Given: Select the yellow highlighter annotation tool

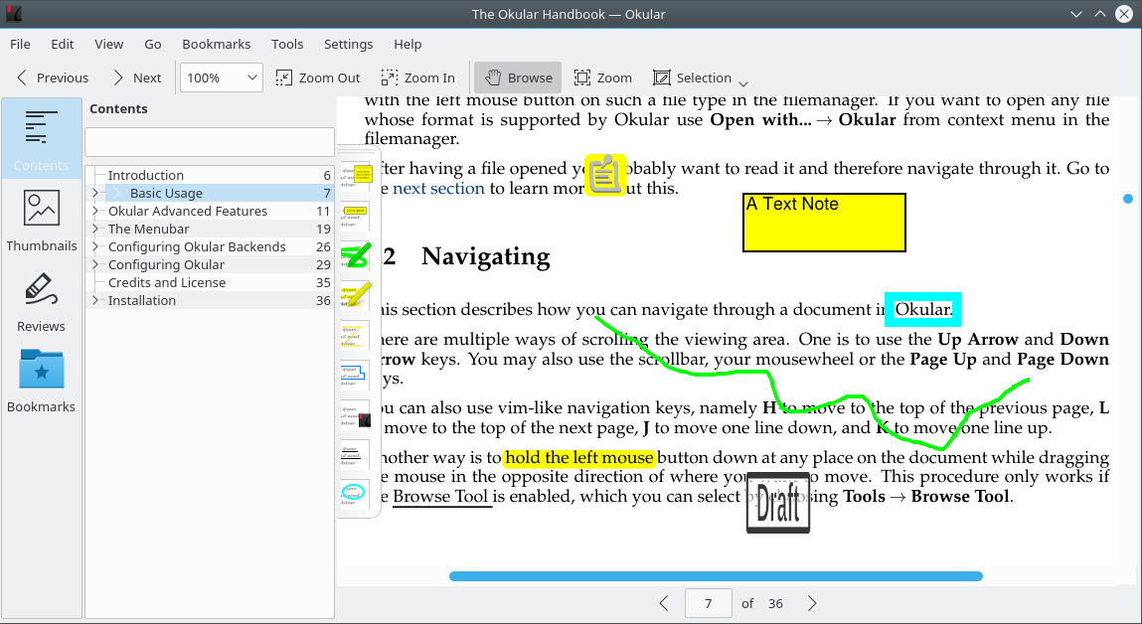Looking at the screenshot, I should pyautogui.click(x=356, y=295).
